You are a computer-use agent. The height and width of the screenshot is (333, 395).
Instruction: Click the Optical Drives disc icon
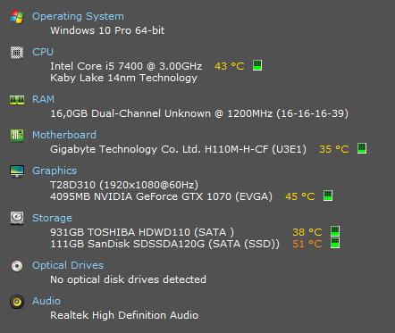pyautogui.click(x=17, y=266)
